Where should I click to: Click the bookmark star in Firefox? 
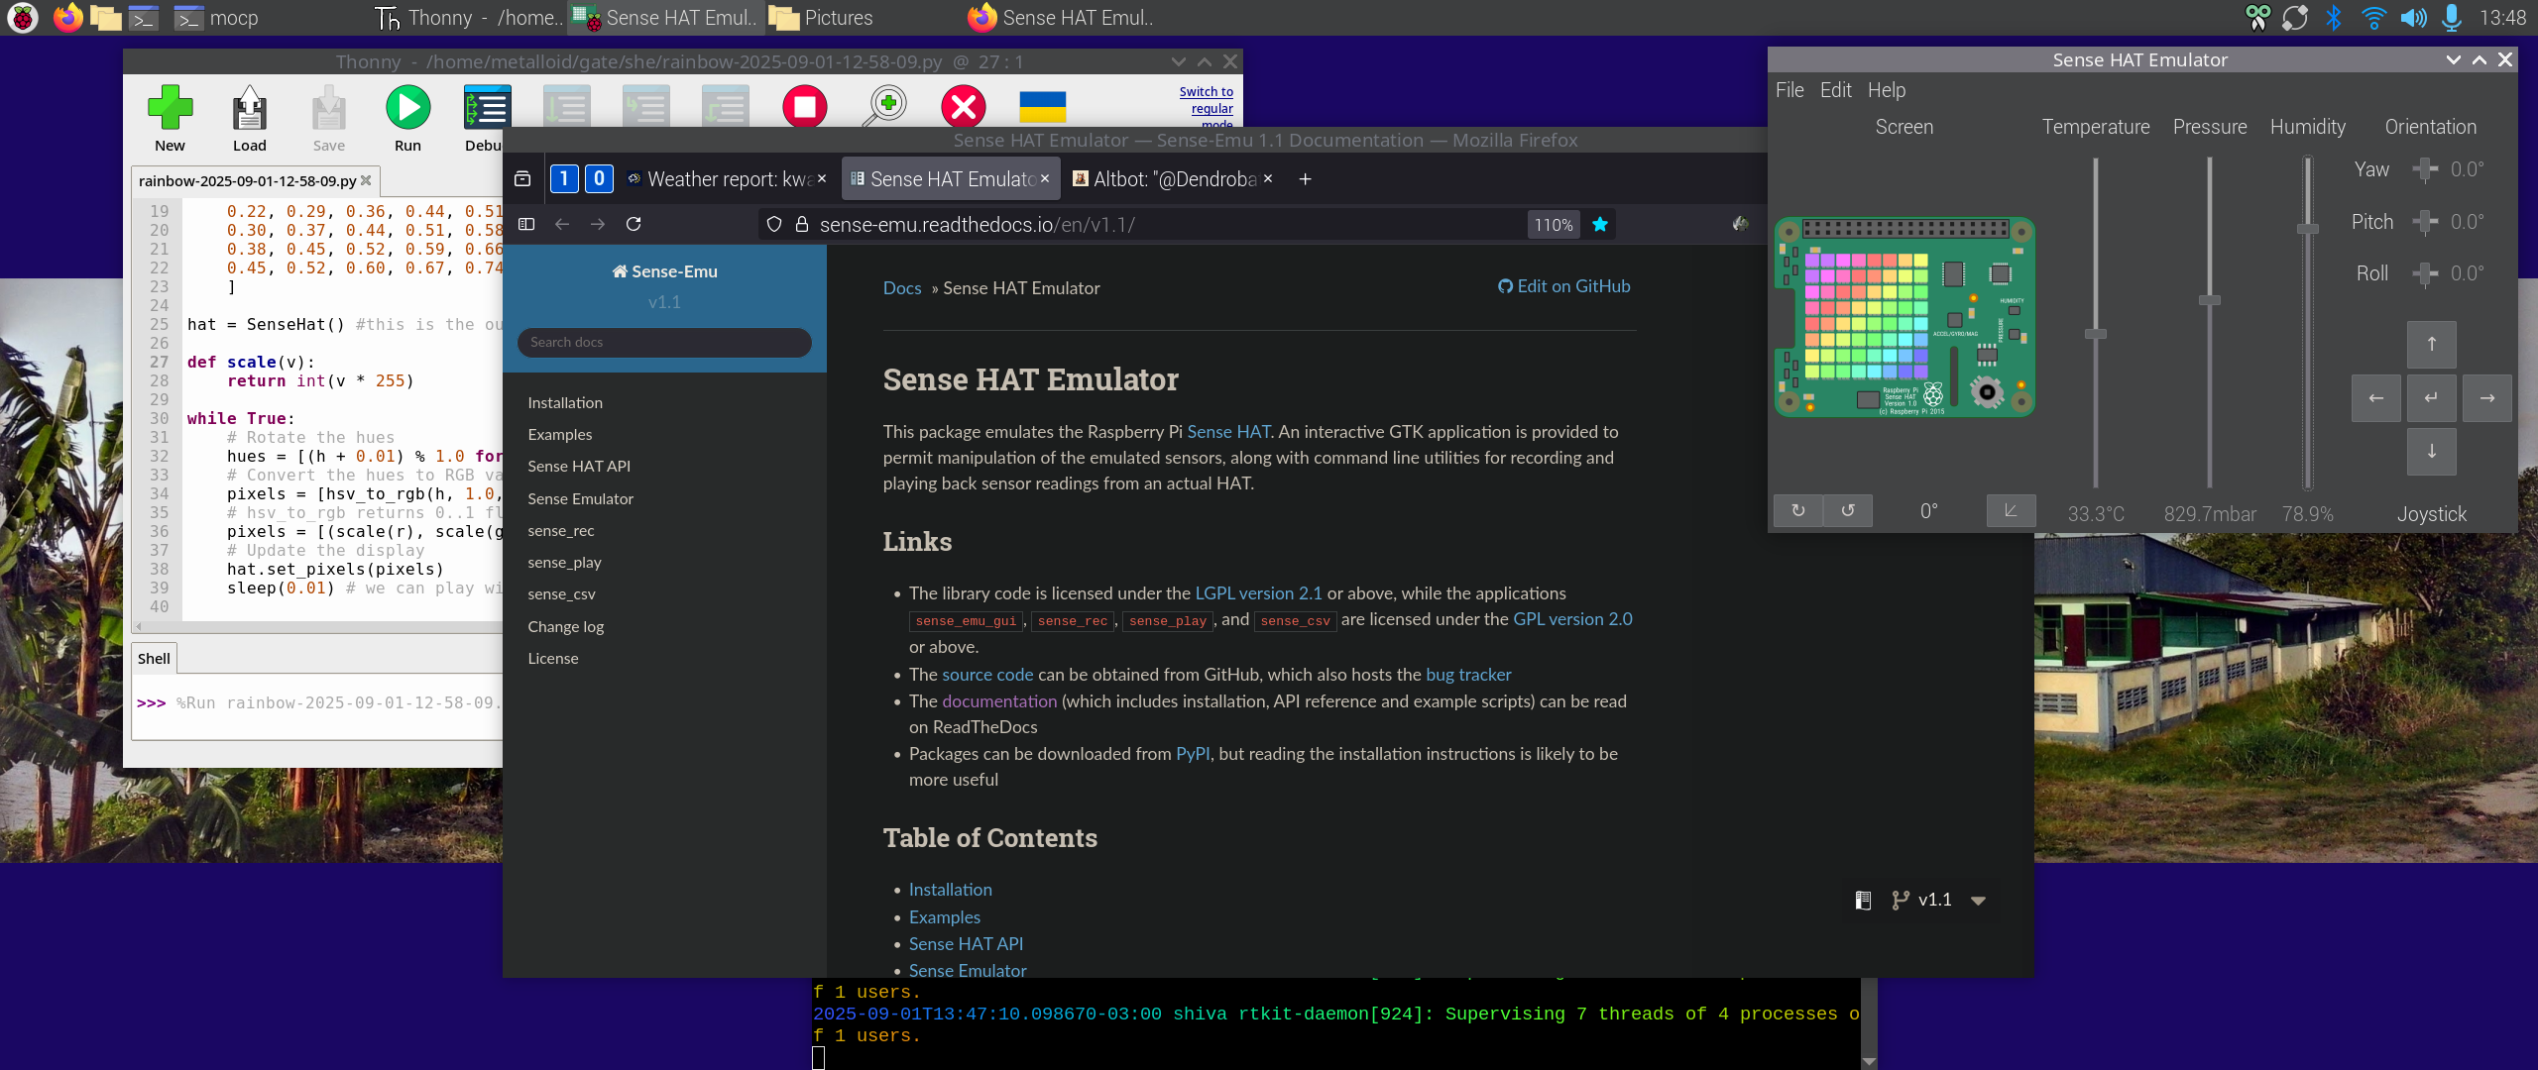tap(1599, 225)
